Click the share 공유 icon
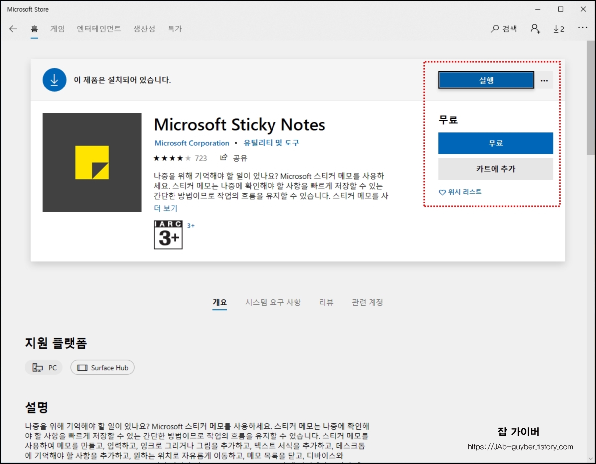Screen dimensions: 596x464 pos(224,158)
